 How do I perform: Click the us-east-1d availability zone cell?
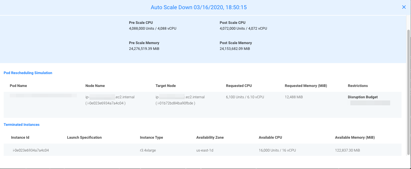[x=205, y=150]
